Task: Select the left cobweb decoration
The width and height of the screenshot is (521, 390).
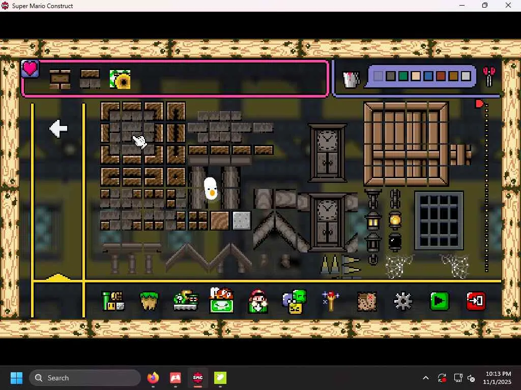Action: point(400,266)
